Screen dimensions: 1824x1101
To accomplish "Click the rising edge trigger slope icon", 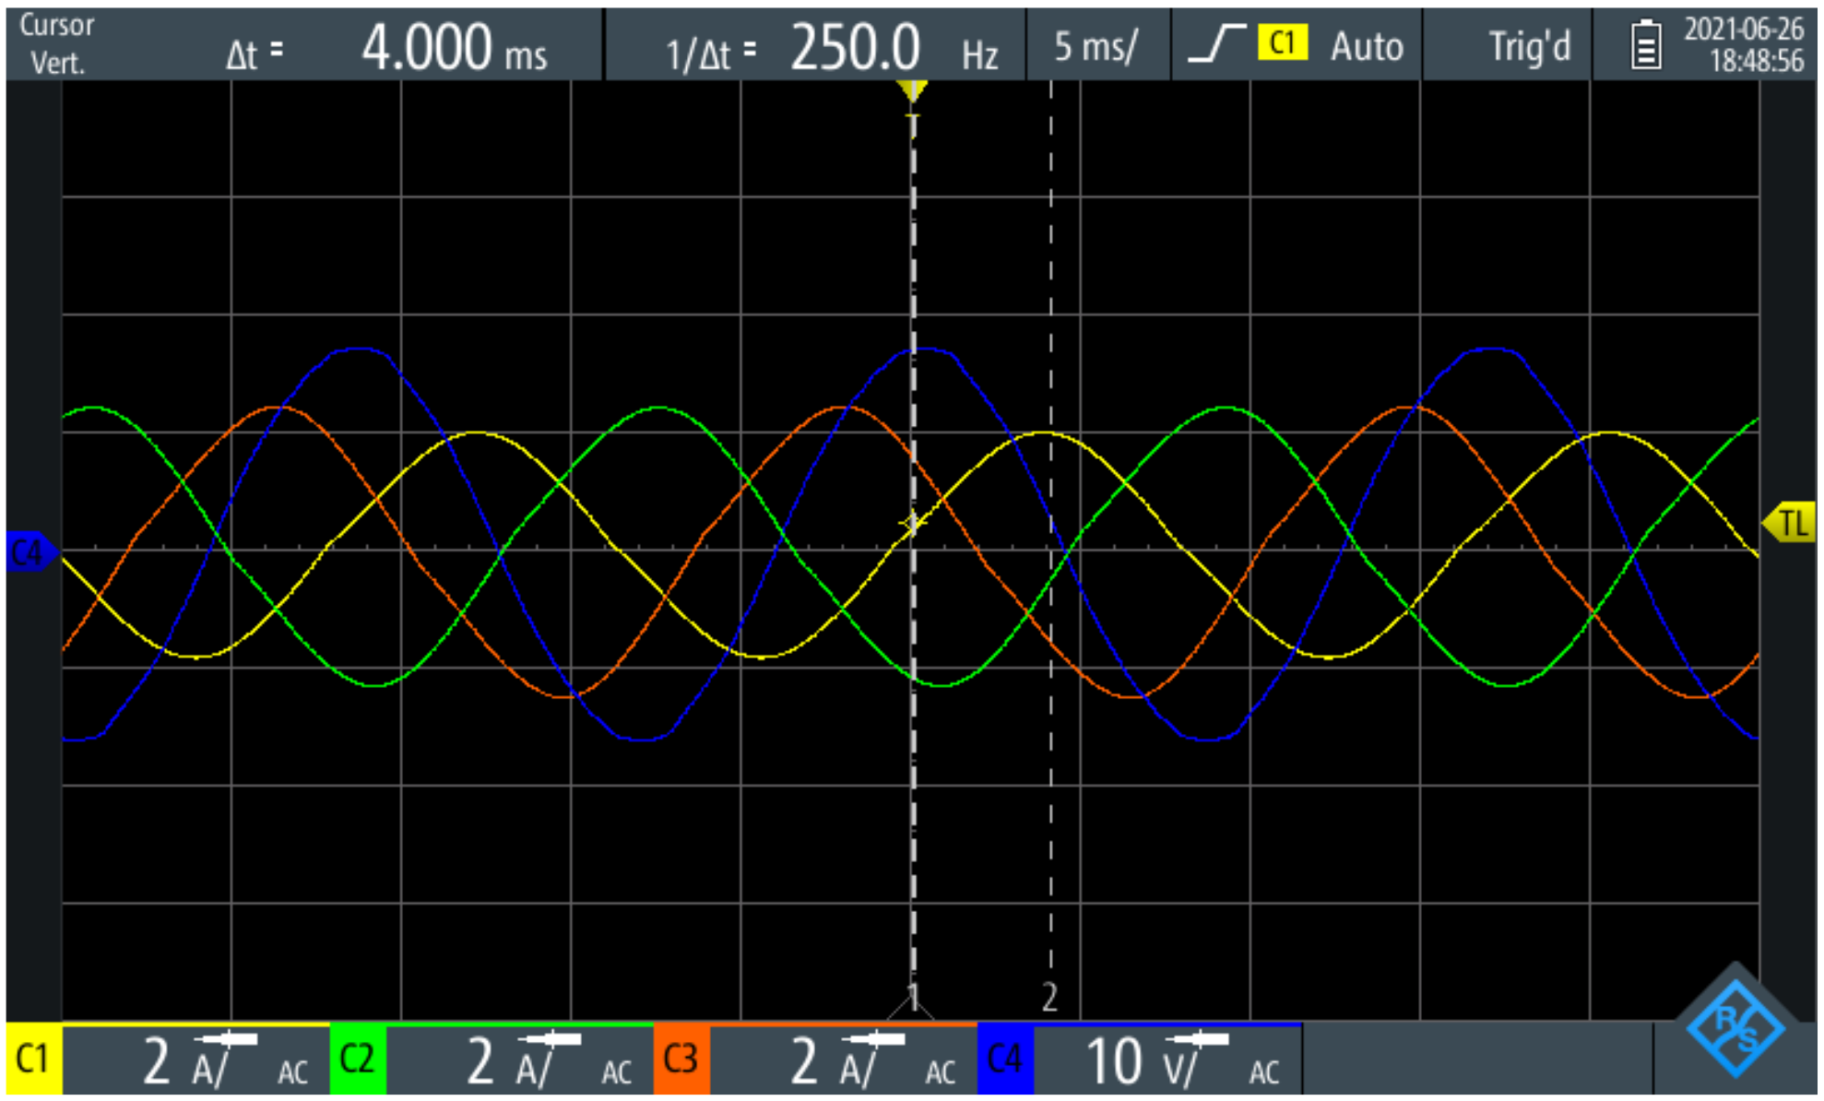I will 1215,44.
